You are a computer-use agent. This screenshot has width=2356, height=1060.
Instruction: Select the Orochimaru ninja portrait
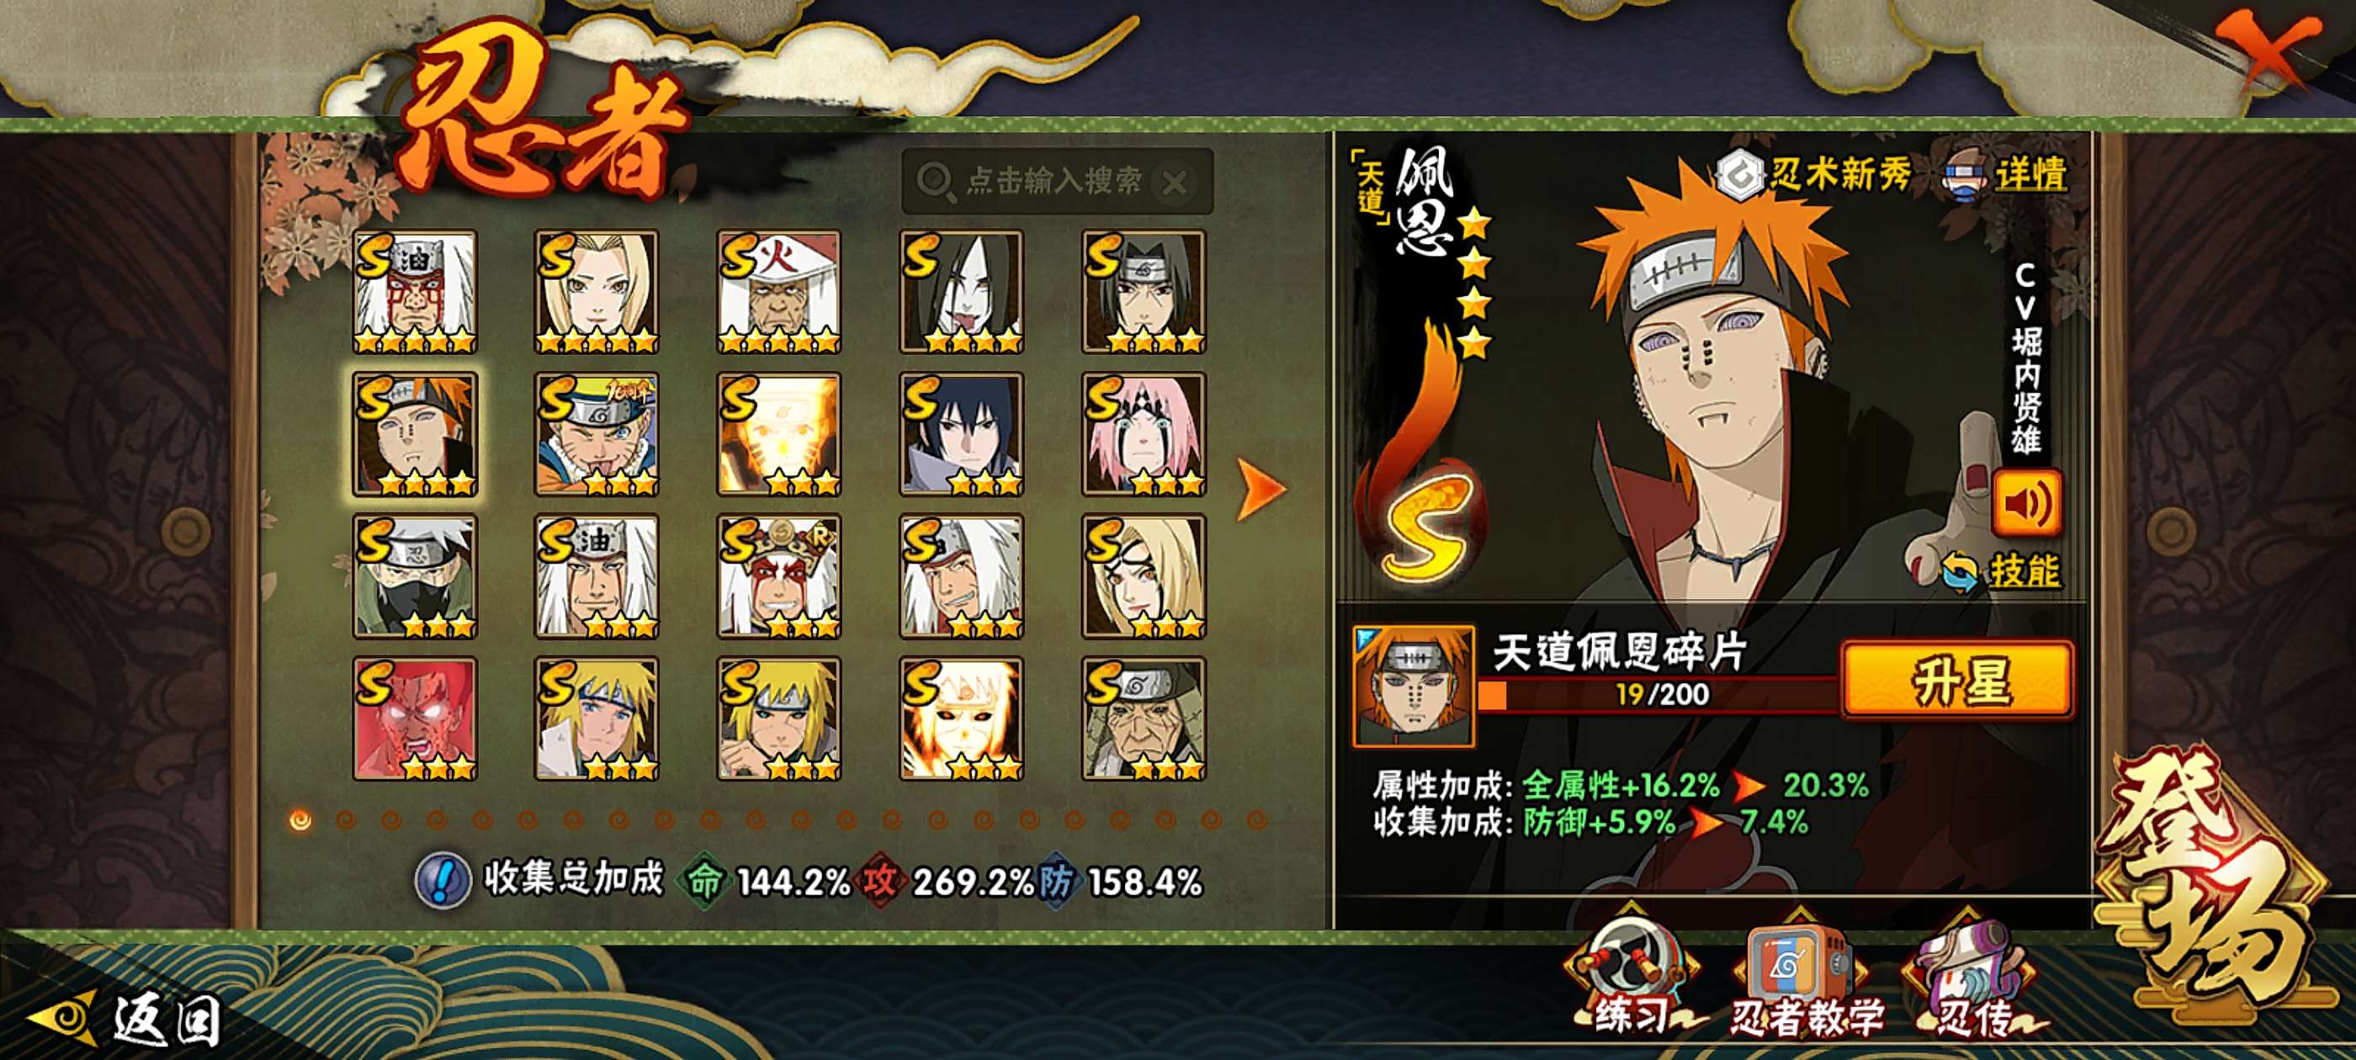click(x=961, y=291)
